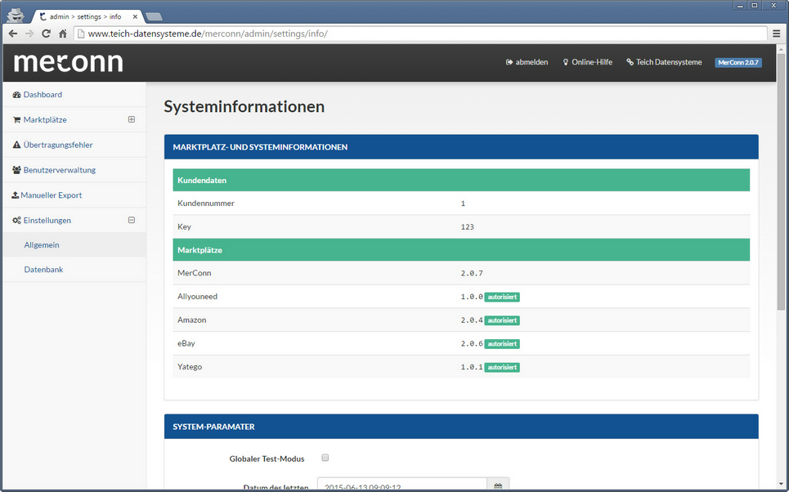Visit the Teich Datensysteme link
The image size is (789, 492).
point(664,62)
